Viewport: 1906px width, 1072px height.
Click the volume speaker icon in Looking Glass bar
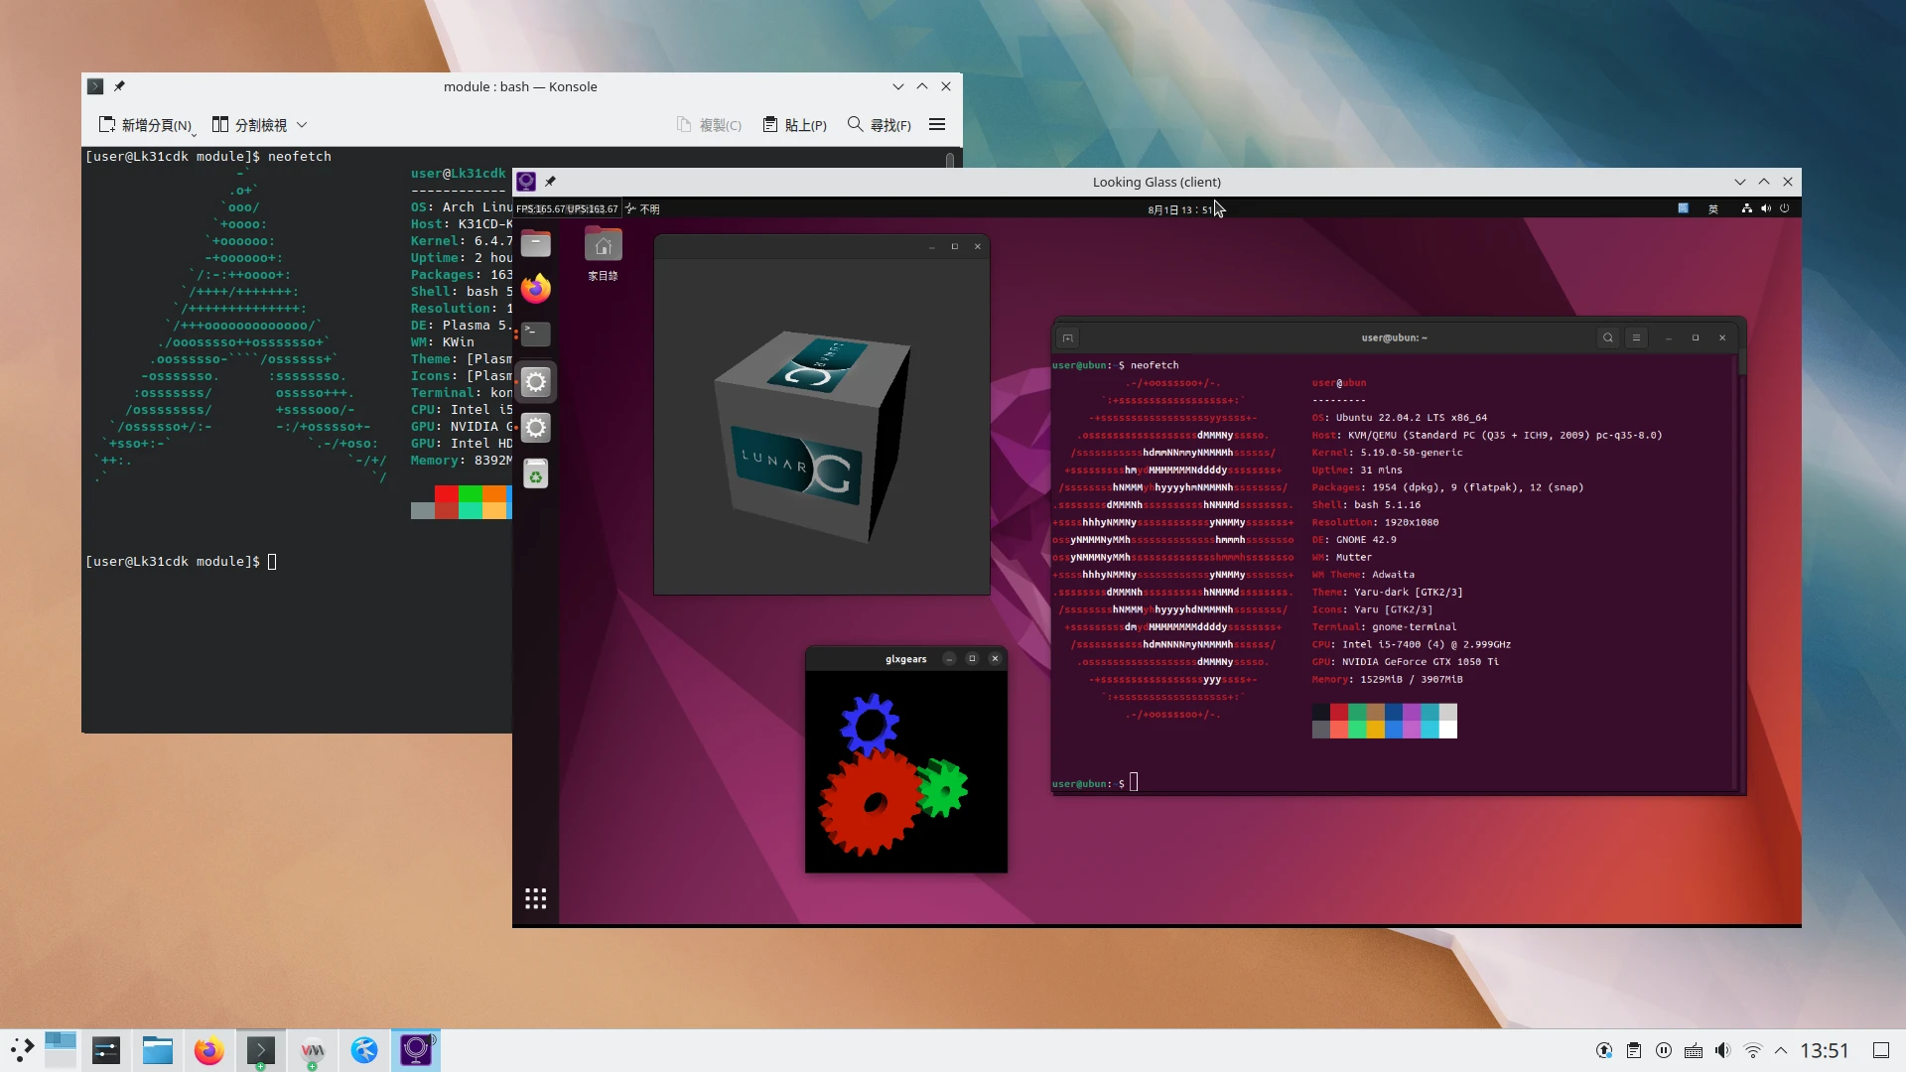coord(1765,208)
